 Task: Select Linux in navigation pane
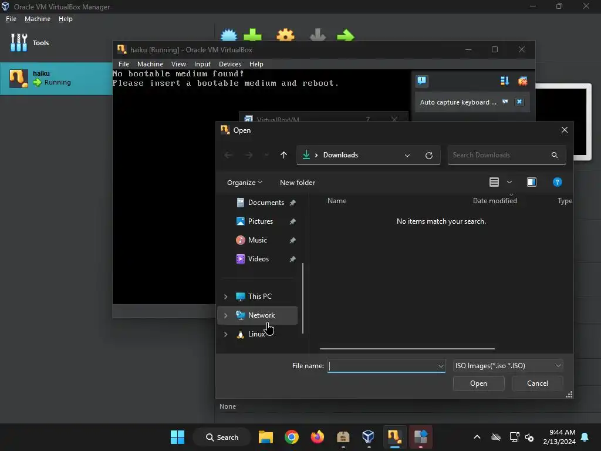coord(256,334)
